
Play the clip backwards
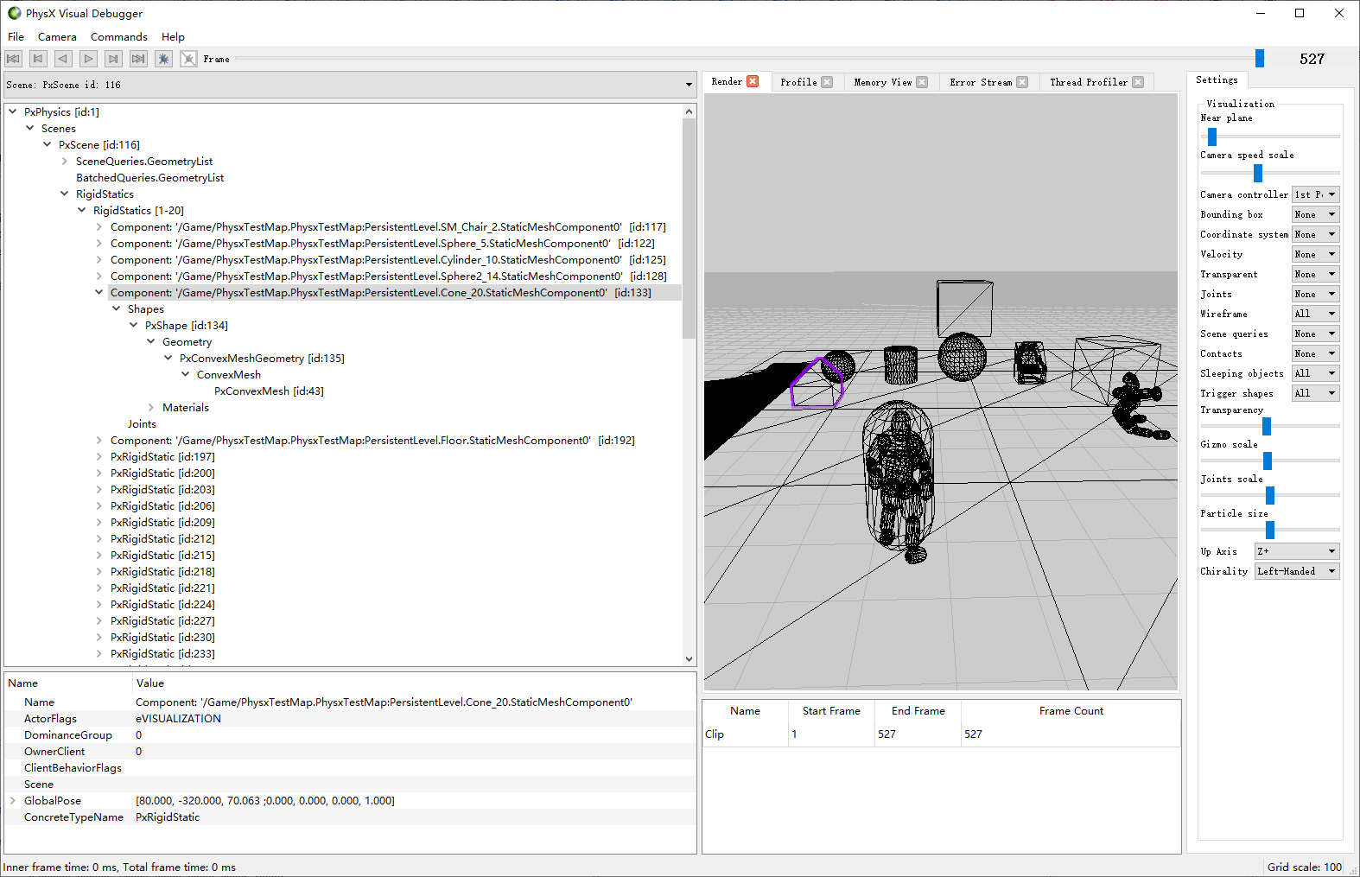point(63,59)
